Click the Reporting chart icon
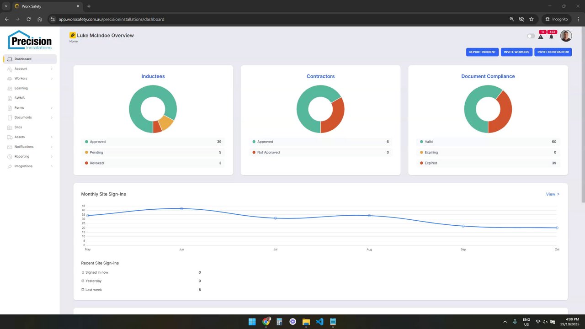Image resolution: width=585 pixels, height=329 pixels. [x=10, y=157]
